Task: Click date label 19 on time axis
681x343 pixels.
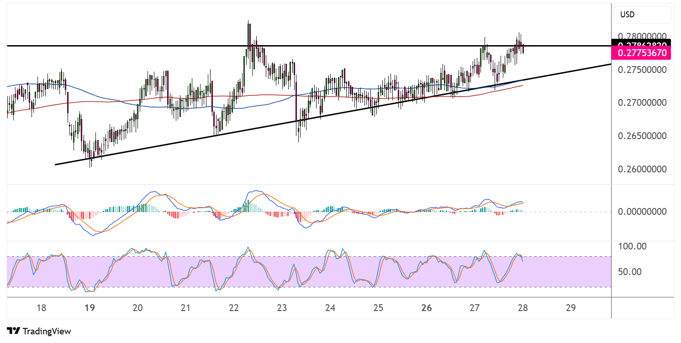Action: pos(90,307)
